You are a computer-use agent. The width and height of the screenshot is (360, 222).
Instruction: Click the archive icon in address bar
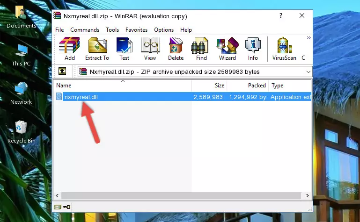click(83, 72)
